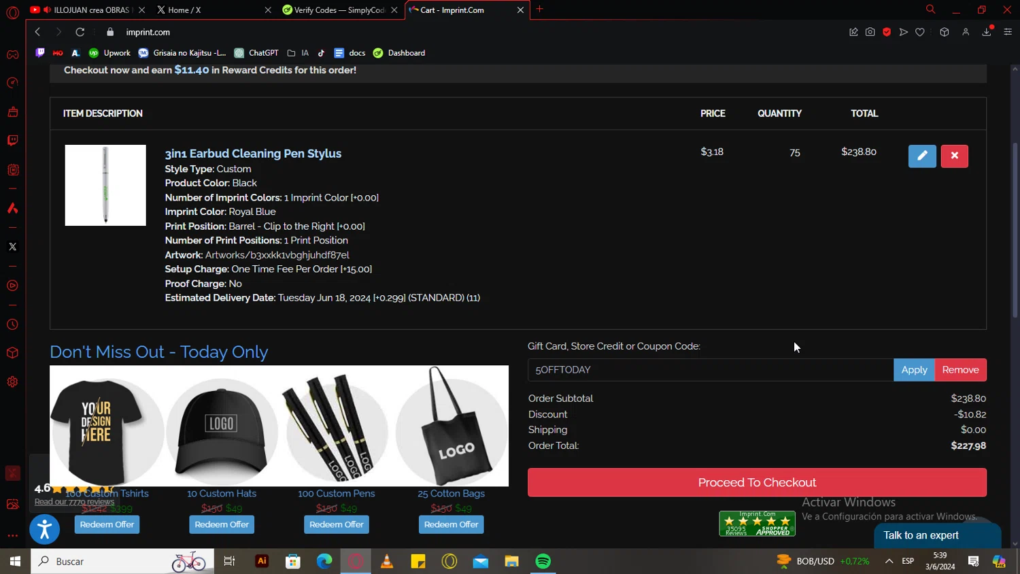
Task: Redeem the 100 Custom Pens offer
Action: (337, 524)
